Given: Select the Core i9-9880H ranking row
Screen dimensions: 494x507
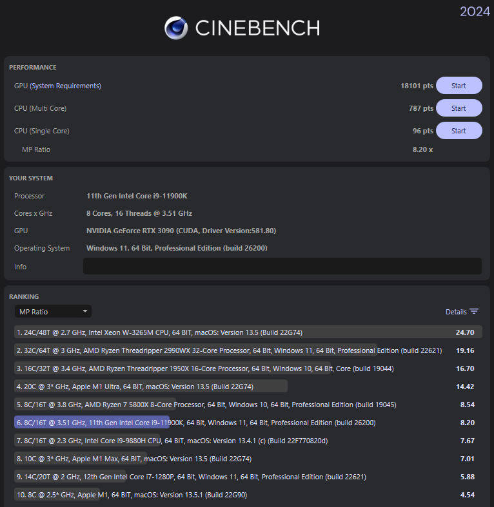Looking at the screenshot, I should [x=248, y=441].
